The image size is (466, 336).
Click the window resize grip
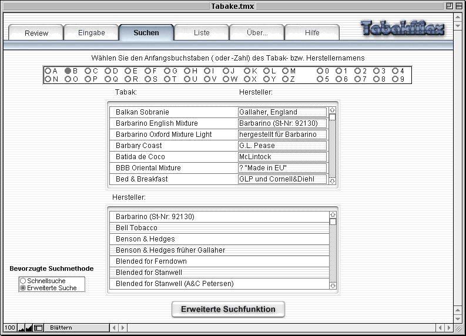pos(458,328)
